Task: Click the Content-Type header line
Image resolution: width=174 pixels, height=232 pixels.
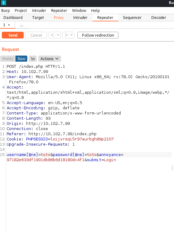Action: tap(64, 113)
